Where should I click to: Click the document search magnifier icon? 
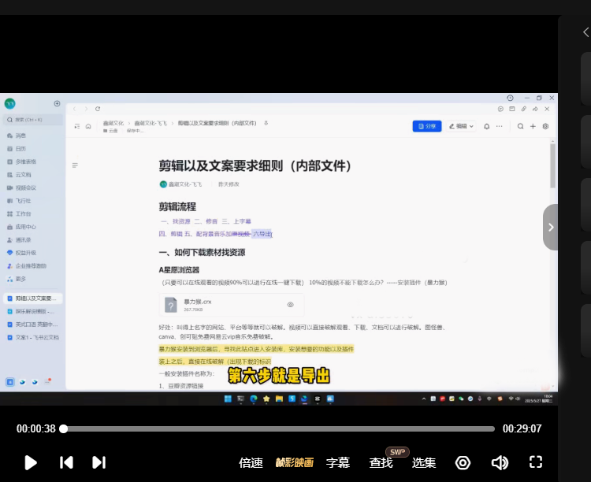pos(521,126)
